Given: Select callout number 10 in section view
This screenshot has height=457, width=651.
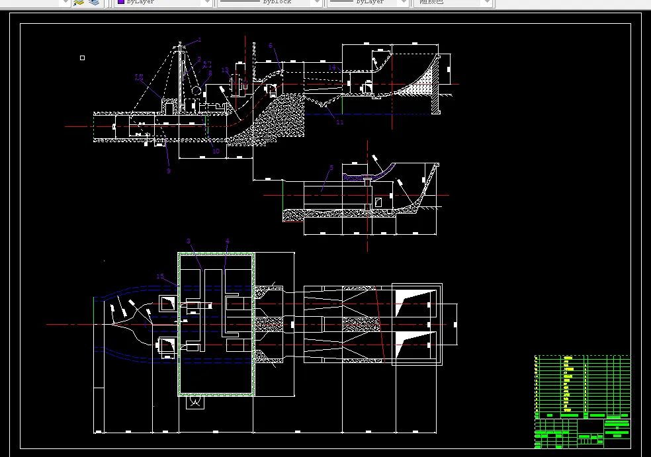Looking at the screenshot, I should click(x=216, y=151).
